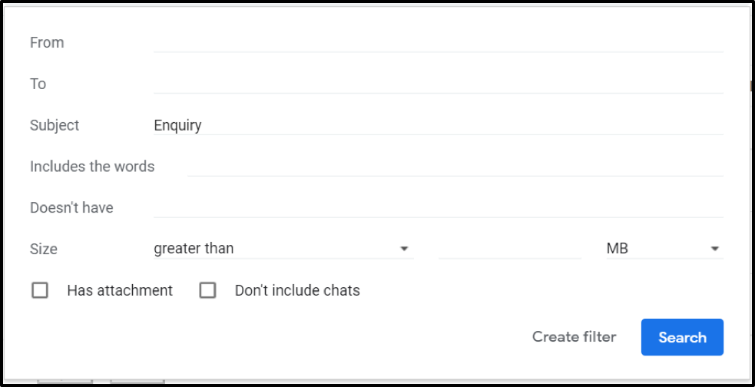The image size is (755, 387).
Task: Enable the Has attachment checkbox
Action: [x=40, y=290]
